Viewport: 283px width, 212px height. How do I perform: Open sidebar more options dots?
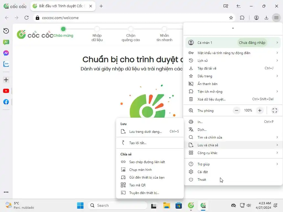(x=6, y=192)
